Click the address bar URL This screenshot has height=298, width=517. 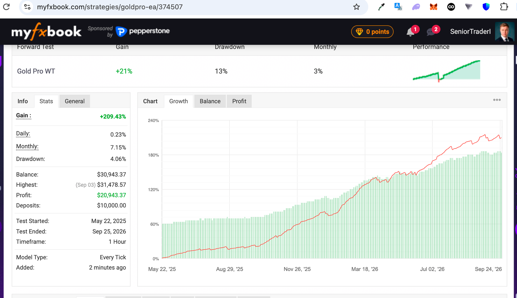click(110, 7)
